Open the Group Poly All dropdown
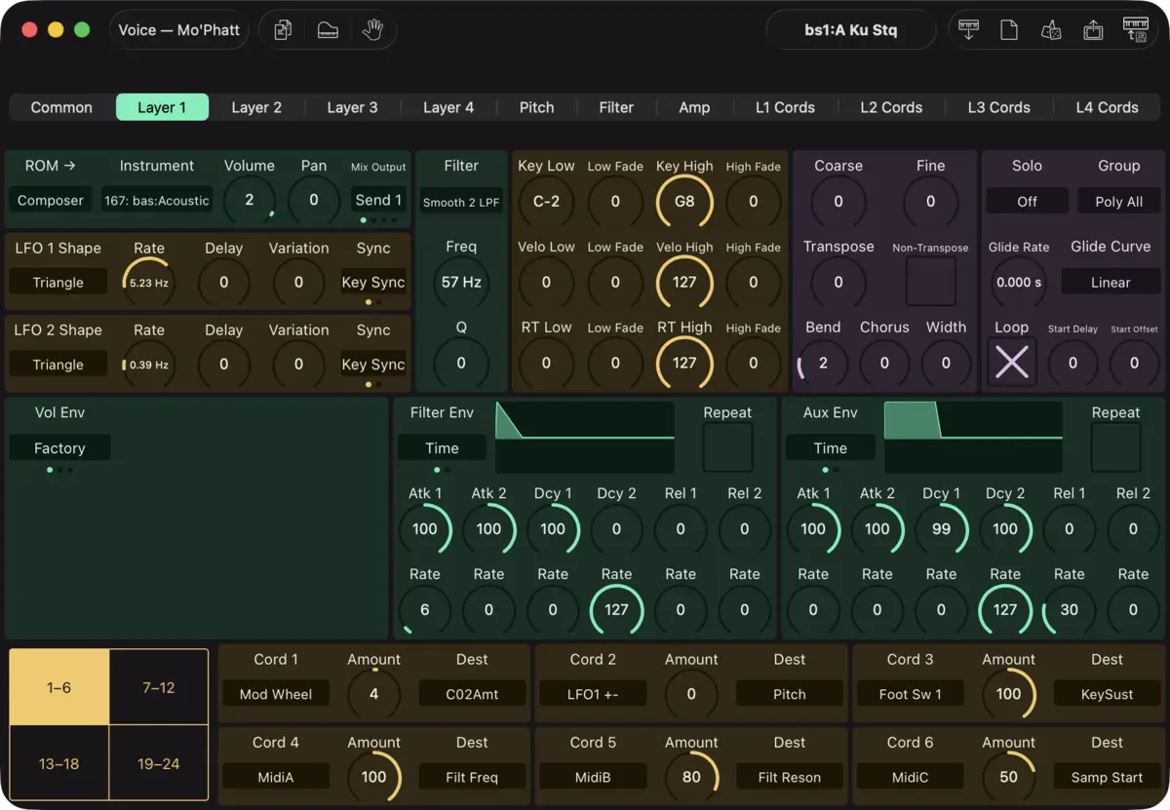The height and width of the screenshot is (810, 1170). [1119, 201]
